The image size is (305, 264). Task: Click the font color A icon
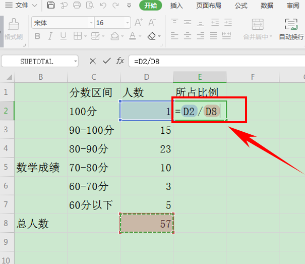click(x=133, y=36)
